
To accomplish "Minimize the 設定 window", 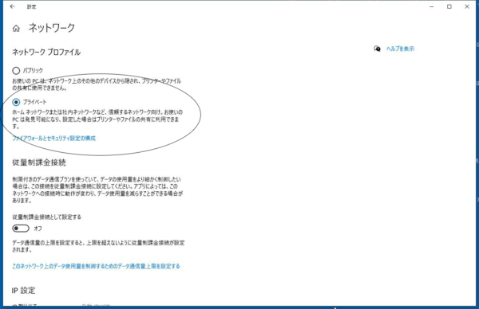I will point(432,6).
